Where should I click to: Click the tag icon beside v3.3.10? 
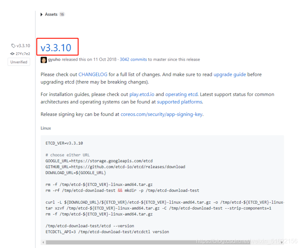tap(13, 46)
